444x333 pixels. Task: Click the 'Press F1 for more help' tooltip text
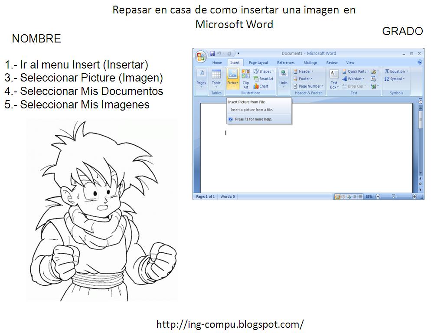click(253, 119)
